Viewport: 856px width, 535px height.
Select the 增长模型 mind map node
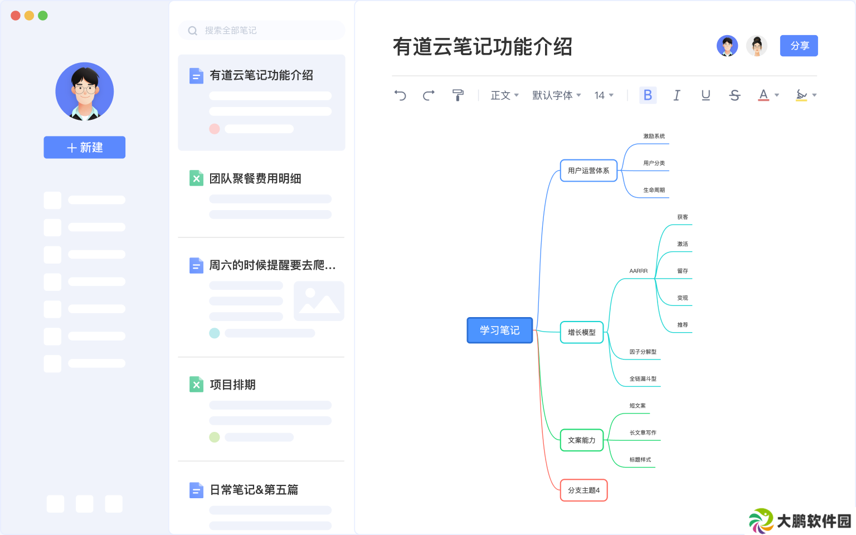[582, 332]
